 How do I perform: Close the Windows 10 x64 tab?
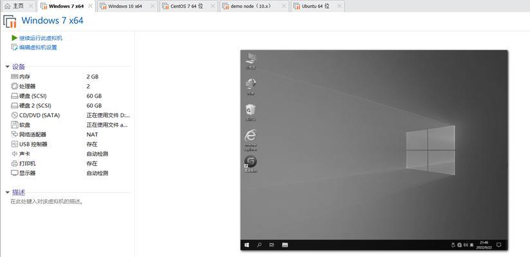coord(153,6)
